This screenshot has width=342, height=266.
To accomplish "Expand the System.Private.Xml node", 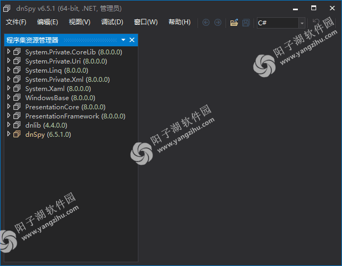I will 9,79.
